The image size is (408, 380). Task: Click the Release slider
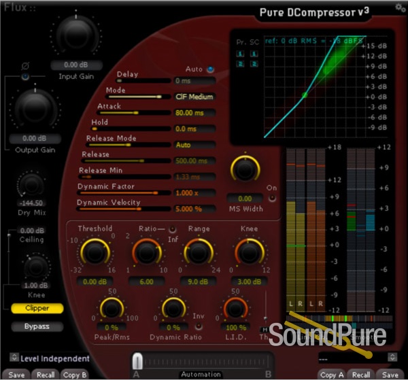pos(126,161)
